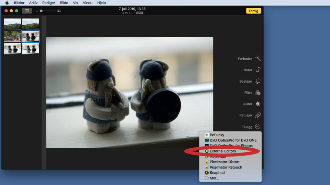Click the small-size icon left of the zoom slider

(37, 11)
